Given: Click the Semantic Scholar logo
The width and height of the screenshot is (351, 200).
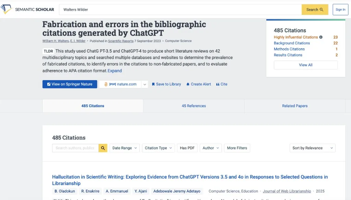Looking at the screenshot, I should point(27,9).
